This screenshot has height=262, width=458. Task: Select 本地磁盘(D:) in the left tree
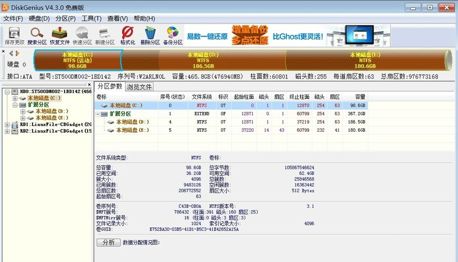pos(52,111)
